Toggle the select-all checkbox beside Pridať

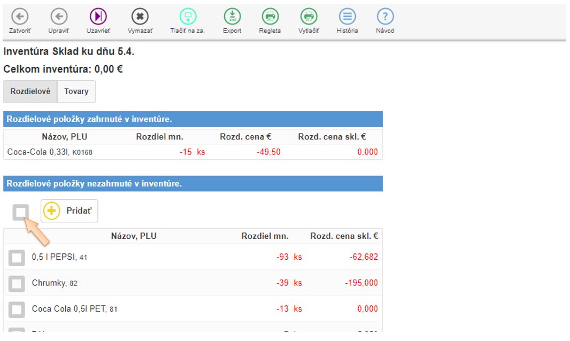(x=21, y=212)
